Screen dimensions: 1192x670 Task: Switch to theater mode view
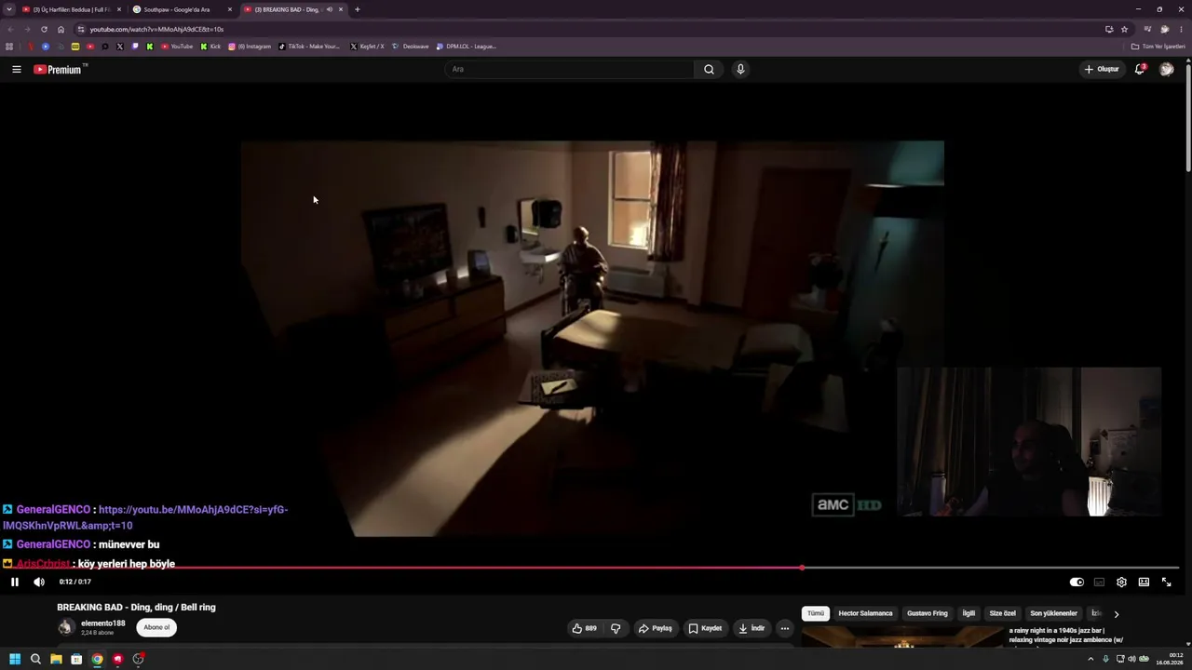[1144, 582]
